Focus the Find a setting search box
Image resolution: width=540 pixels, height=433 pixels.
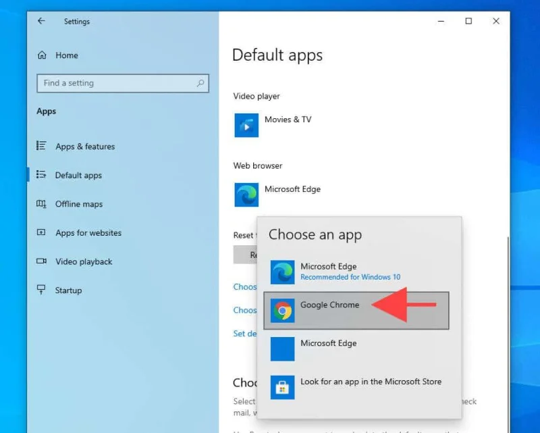click(x=123, y=83)
